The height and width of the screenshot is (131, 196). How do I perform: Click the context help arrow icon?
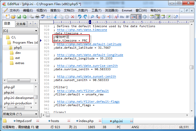pos(176,17)
